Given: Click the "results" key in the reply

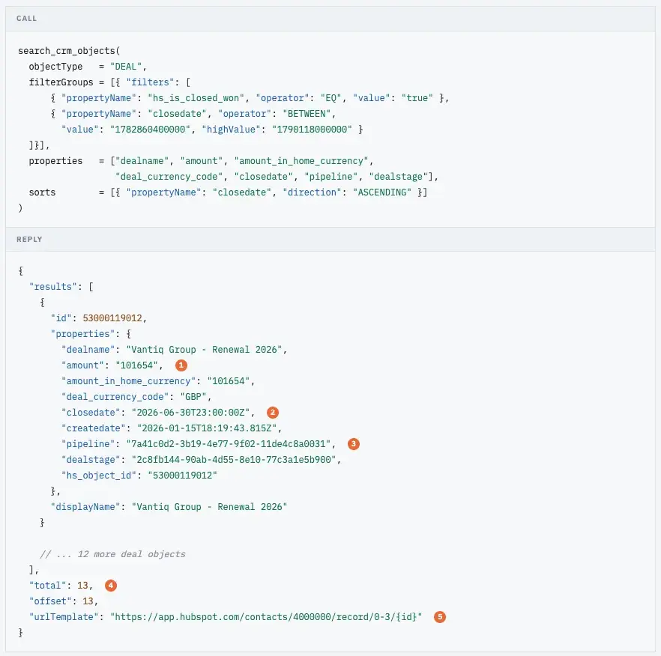Looking at the screenshot, I should (53, 287).
